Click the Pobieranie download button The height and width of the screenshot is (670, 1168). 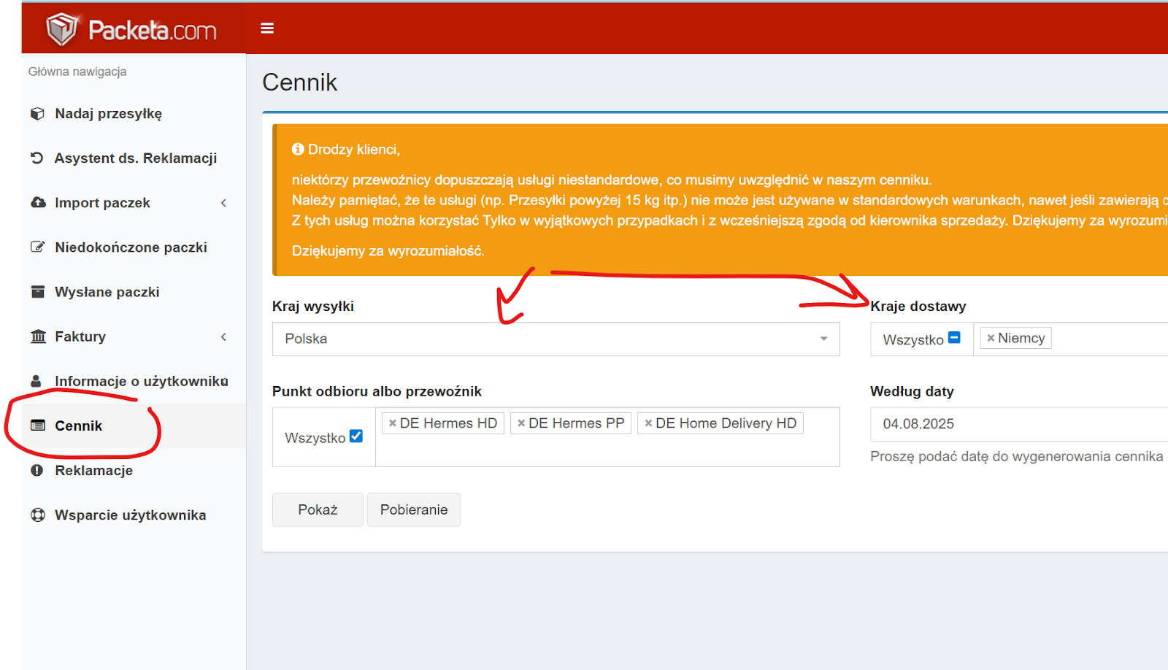[414, 509]
